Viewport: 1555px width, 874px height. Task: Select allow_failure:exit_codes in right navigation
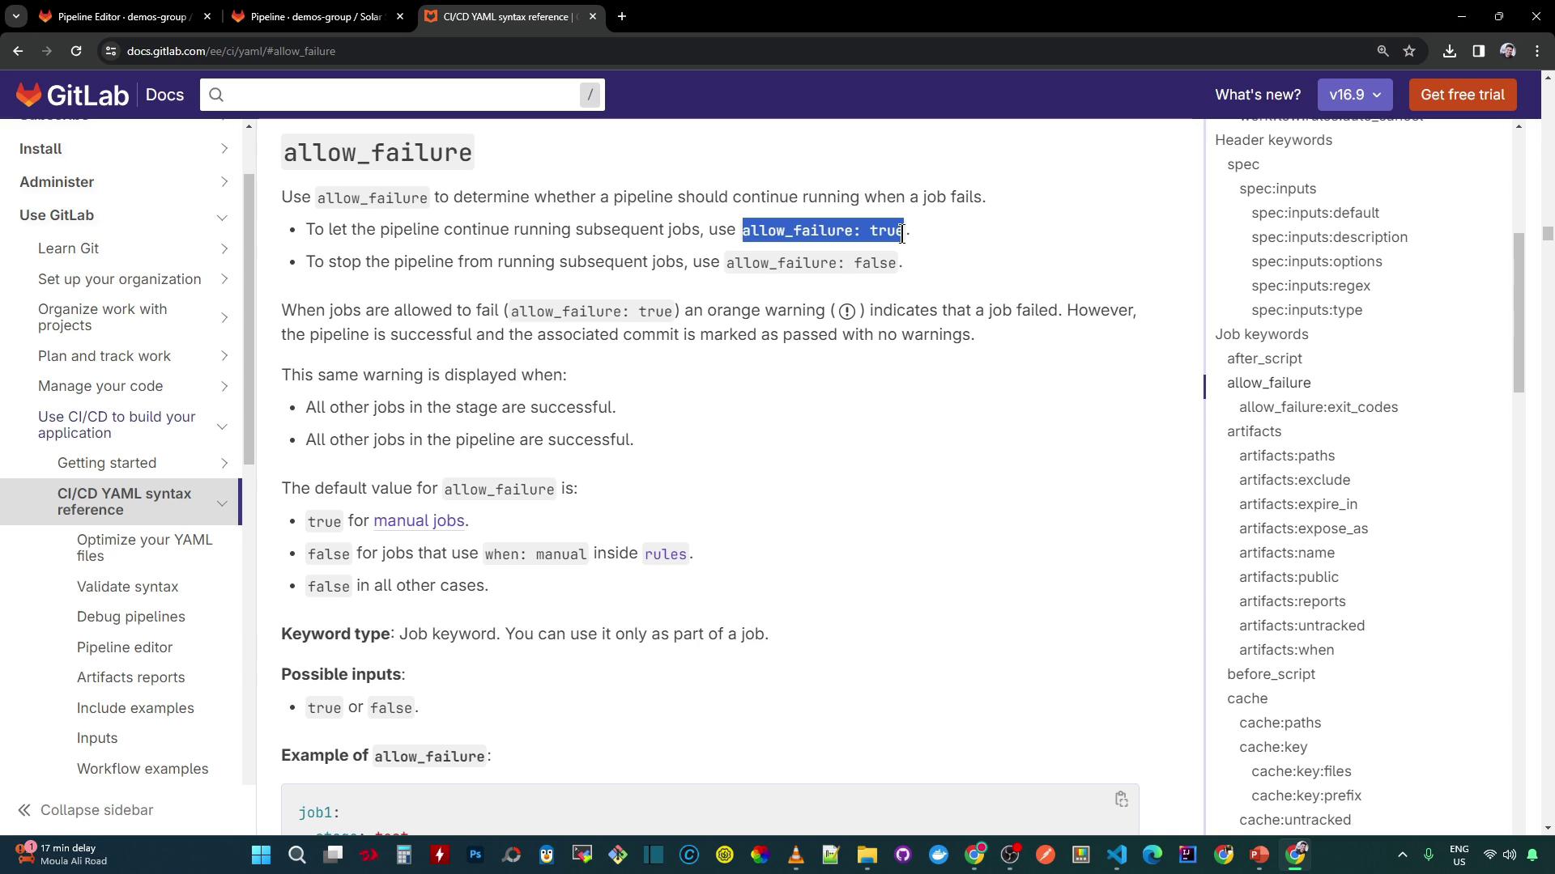pos(1318,407)
